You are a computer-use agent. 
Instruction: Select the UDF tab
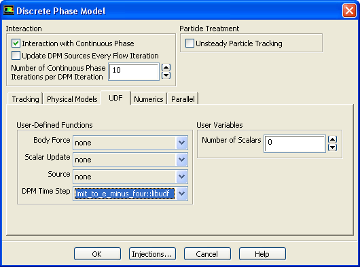click(115, 98)
